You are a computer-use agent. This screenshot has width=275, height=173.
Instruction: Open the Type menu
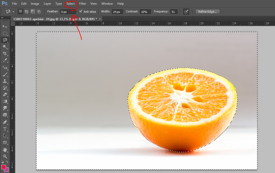point(59,3)
